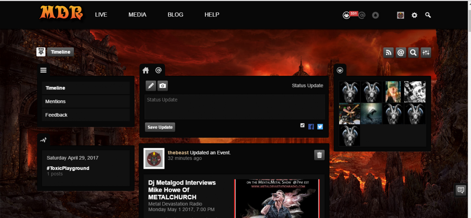Click the timeline search magnifier button
The width and height of the screenshot is (471, 218).
point(413,53)
